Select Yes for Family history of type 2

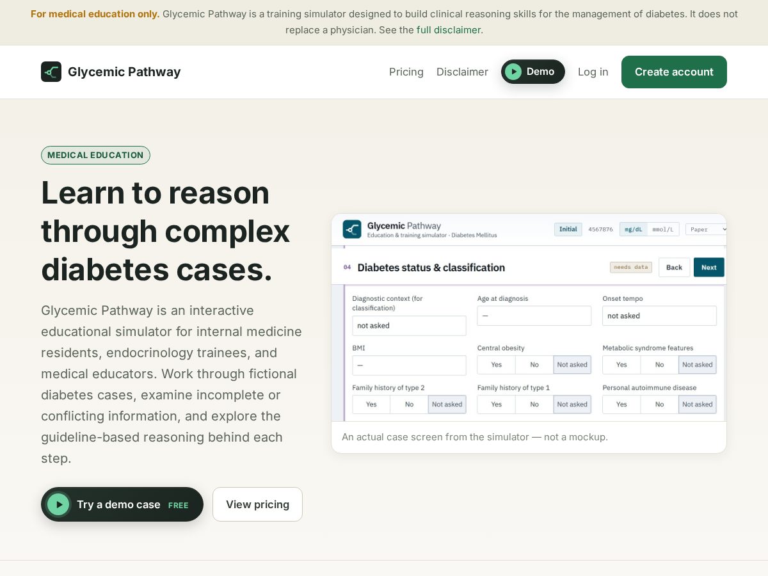371,404
